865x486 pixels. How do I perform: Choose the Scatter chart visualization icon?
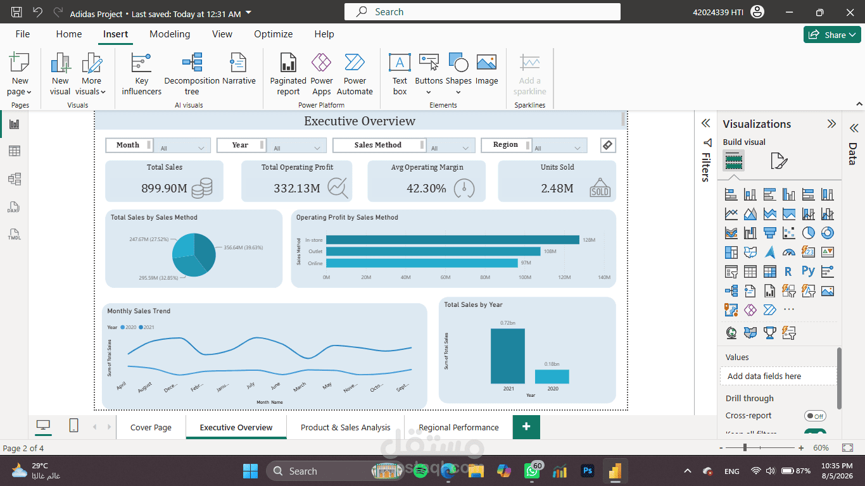click(789, 233)
